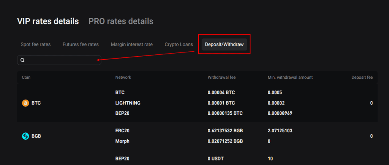This screenshot has height=165, width=389.
Task: Switch to VIP rates details
Action: [x=48, y=21]
